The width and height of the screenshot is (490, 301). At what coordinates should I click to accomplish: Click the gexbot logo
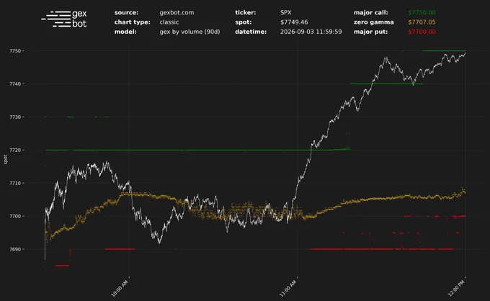(64, 19)
